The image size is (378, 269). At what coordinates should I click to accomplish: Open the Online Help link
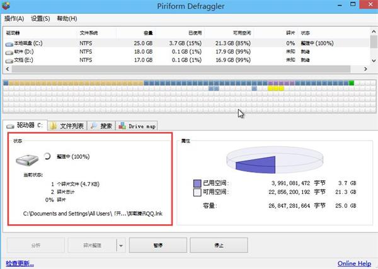click(x=354, y=263)
